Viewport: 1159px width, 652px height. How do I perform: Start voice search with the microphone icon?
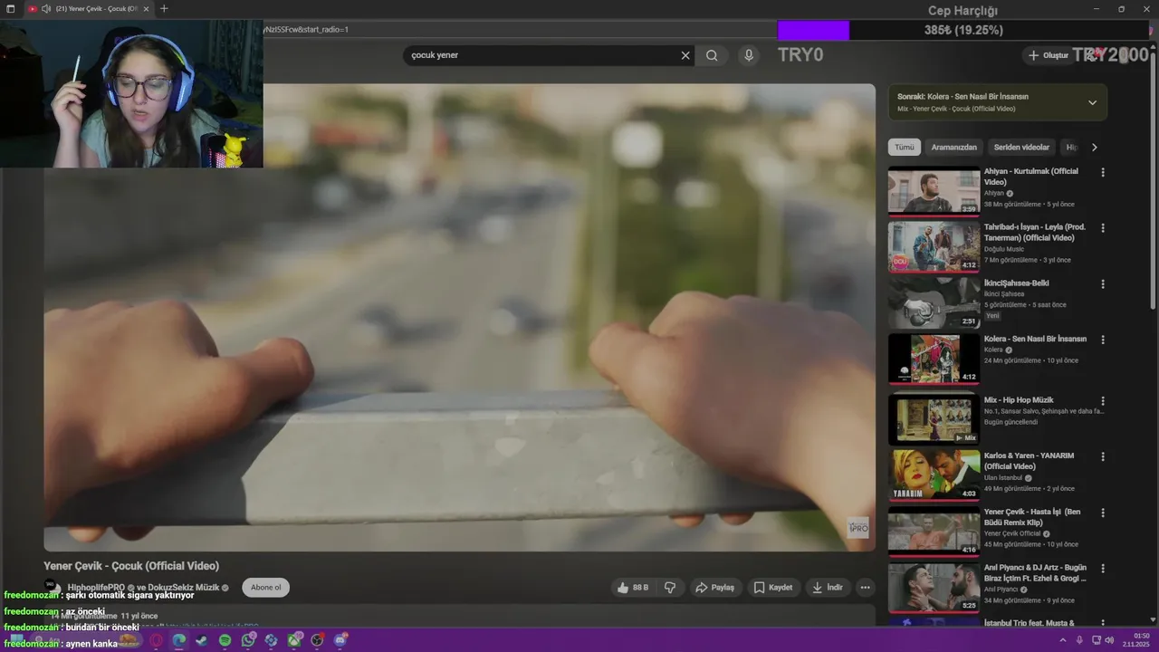coord(748,55)
